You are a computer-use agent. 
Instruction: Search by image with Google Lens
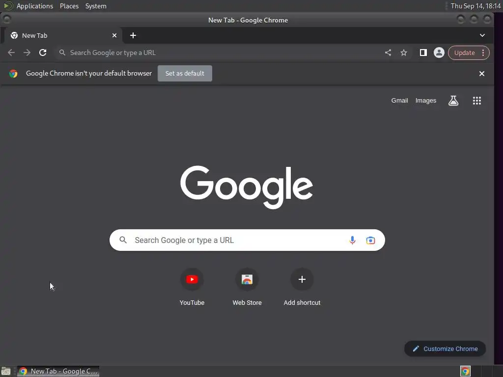point(370,240)
